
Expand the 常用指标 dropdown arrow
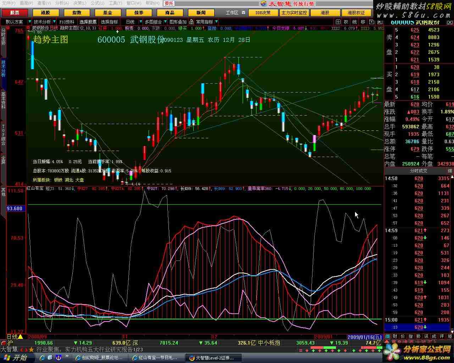216,22
